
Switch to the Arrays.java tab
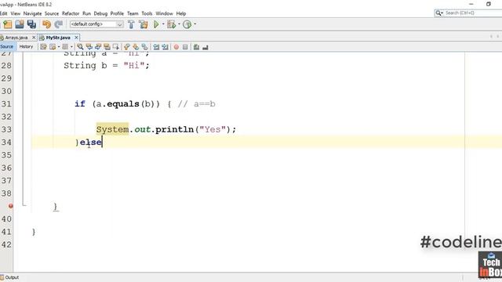point(16,38)
